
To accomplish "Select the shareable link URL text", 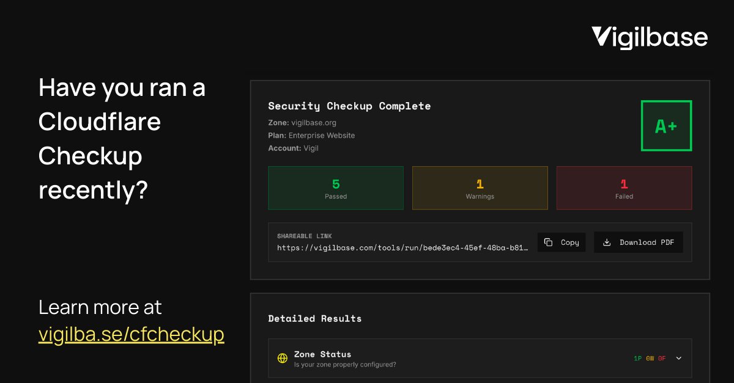I will (x=402, y=248).
